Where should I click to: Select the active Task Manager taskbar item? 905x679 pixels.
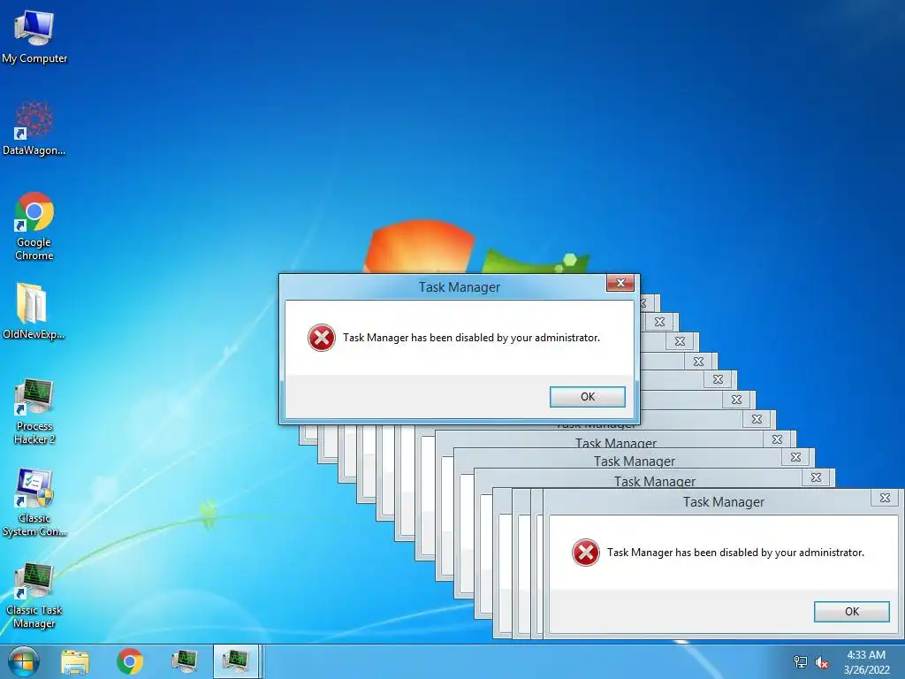tap(236, 661)
